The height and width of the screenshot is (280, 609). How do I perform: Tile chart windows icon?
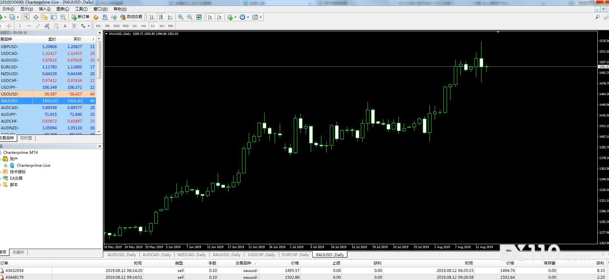click(199, 17)
